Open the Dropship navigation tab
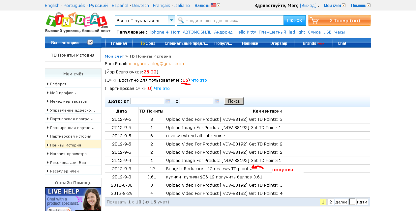Screen dimensions: 416x211 coord(279,43)
